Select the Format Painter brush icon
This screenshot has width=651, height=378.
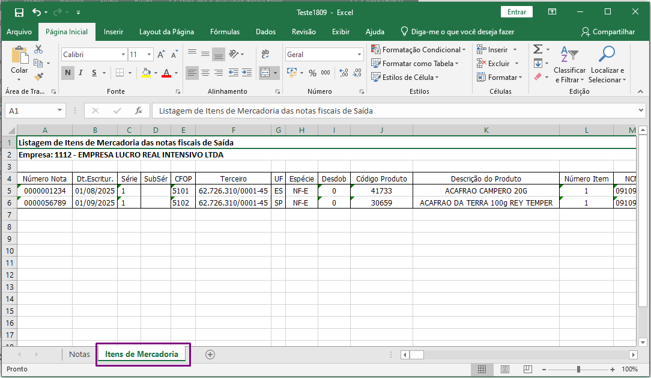38,77
